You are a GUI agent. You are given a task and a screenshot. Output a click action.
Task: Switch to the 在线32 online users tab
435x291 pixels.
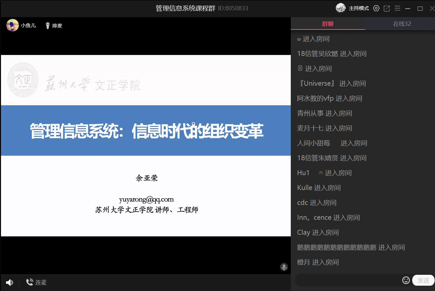point(402,24)
